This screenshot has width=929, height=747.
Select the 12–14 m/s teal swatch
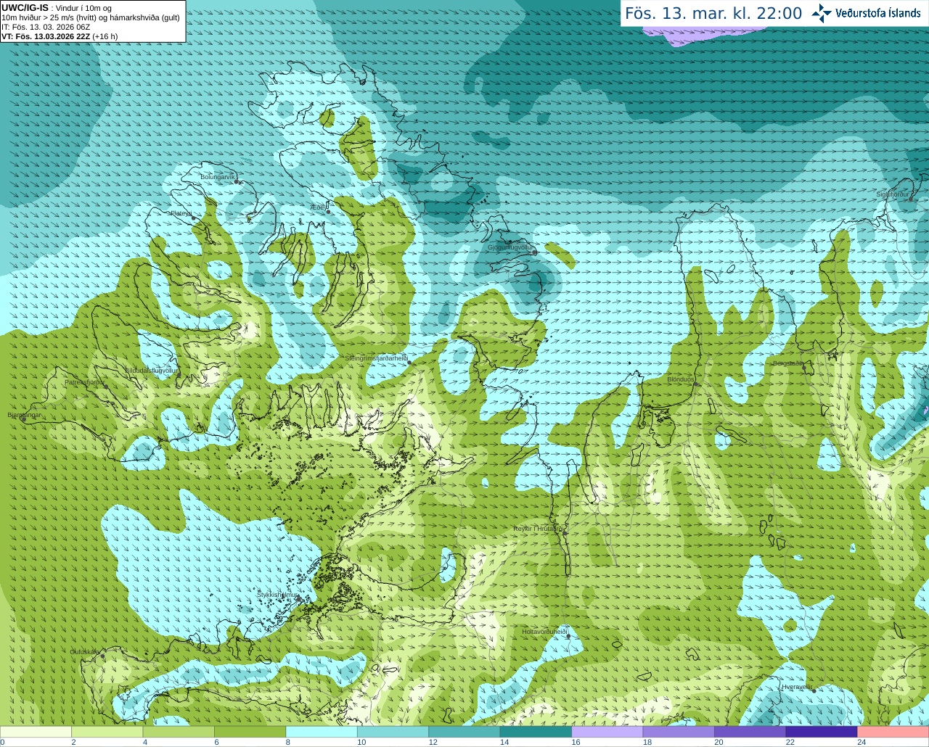click(464, 732)
